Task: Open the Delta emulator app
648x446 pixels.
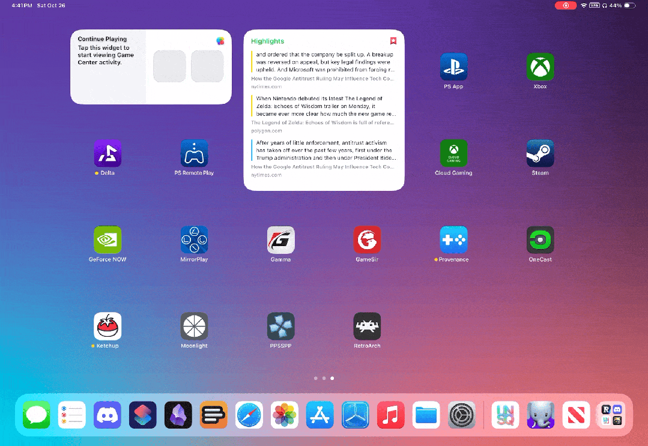Action: click(x=107, y=153)
